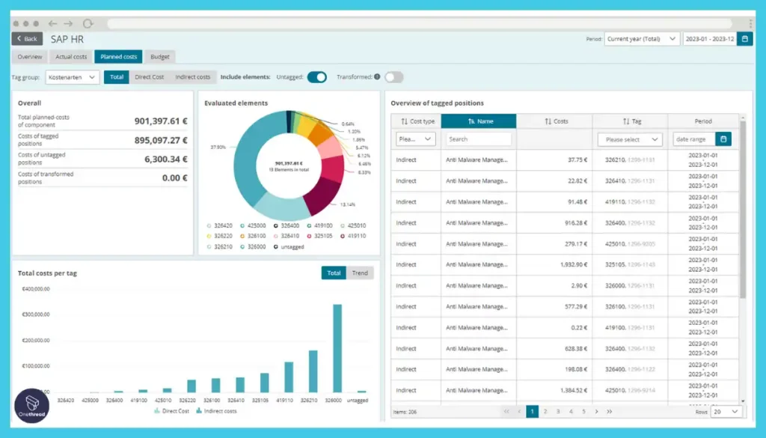Toggle legend entry 326100 in donut chart
Screen dimensions: 766x438
click(x=253, y=236)
